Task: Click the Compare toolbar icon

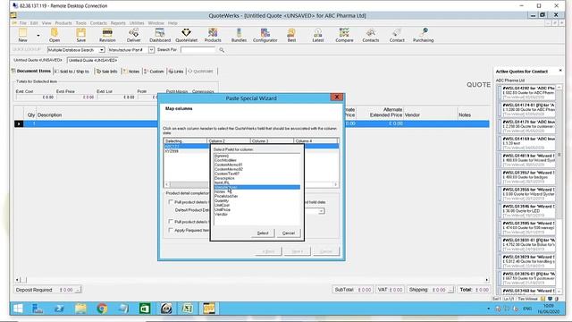Action: point(344,35)
